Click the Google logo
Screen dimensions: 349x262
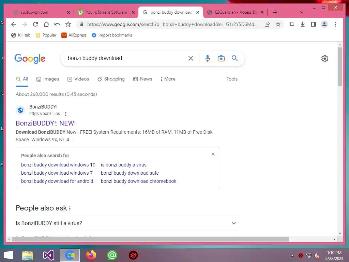point(30,59)
